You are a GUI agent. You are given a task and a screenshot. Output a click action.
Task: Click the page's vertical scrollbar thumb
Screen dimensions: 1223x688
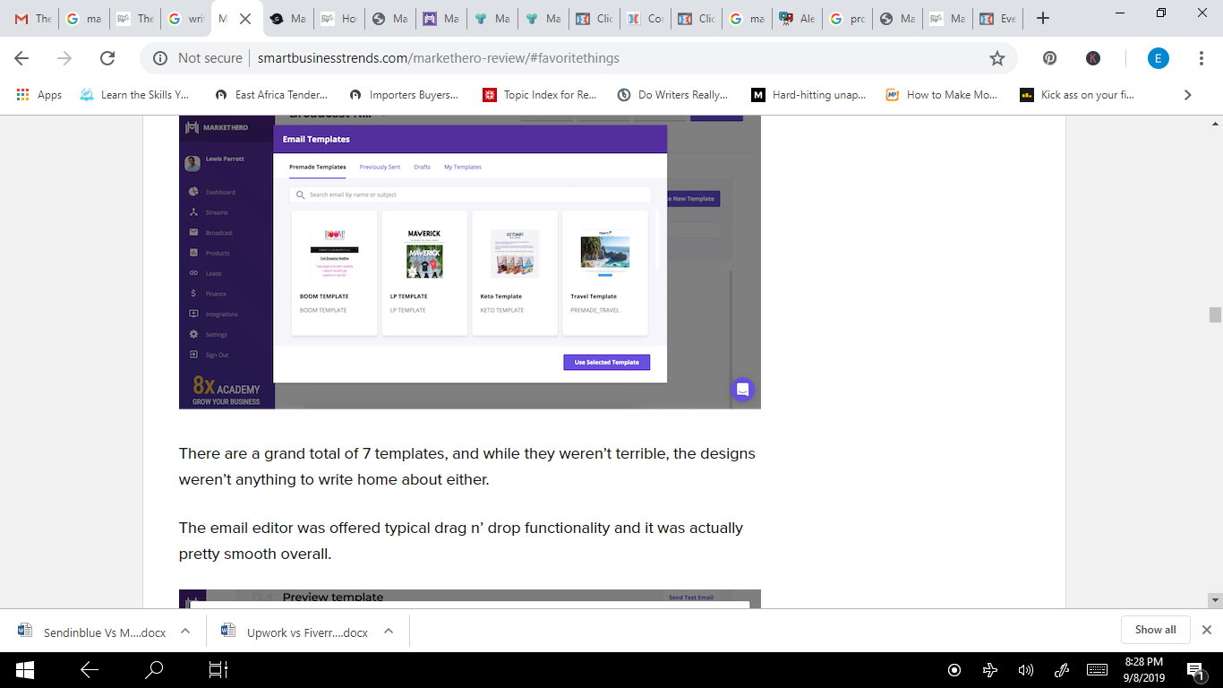pyautogui.click(x=1215, y=314)
